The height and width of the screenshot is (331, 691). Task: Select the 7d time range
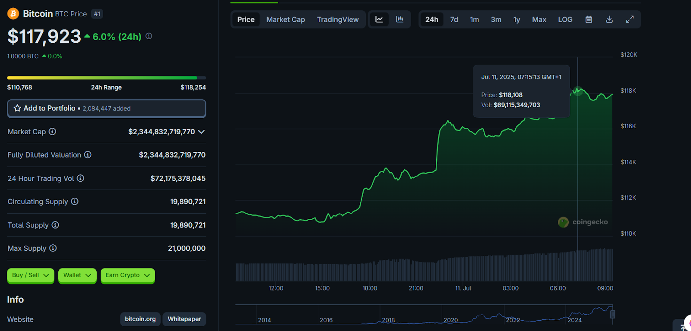[454, 19]
